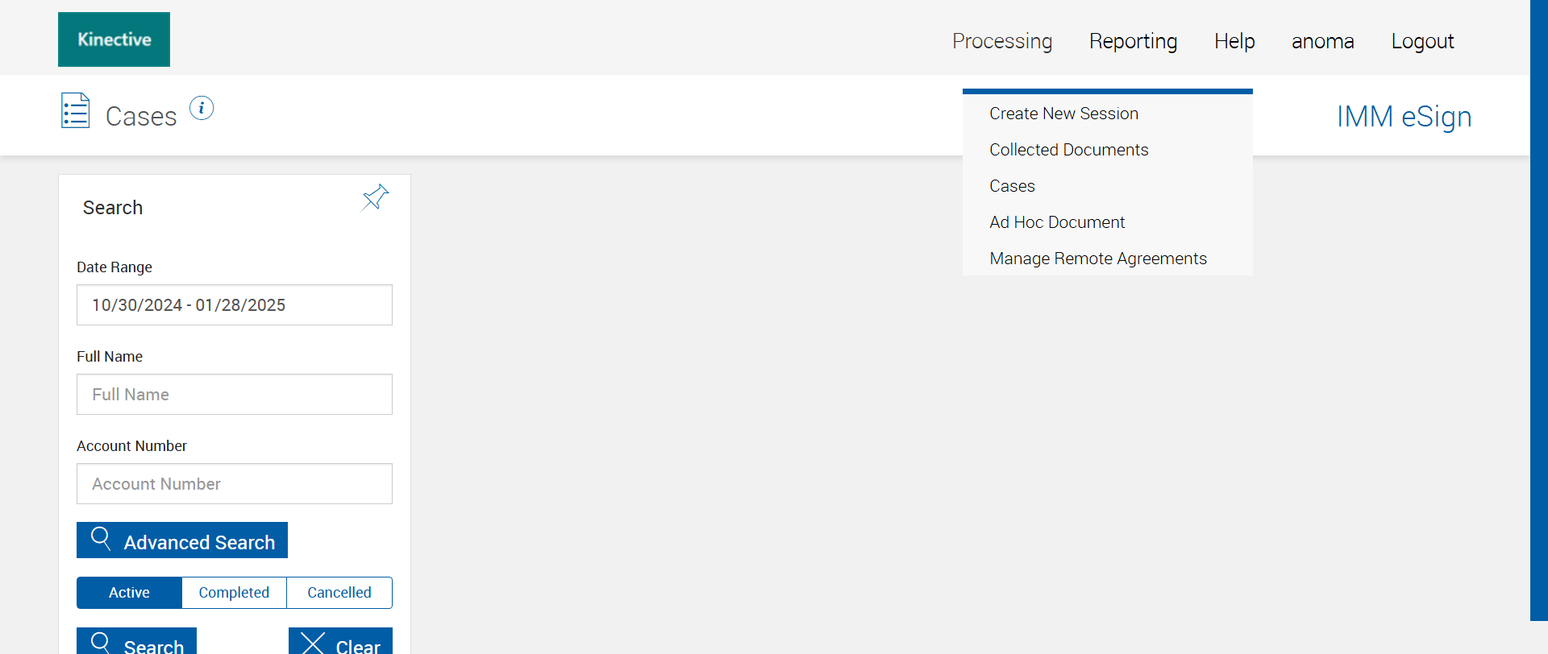
Task: Switch to Completed status filter
Action: coord(234,593)
